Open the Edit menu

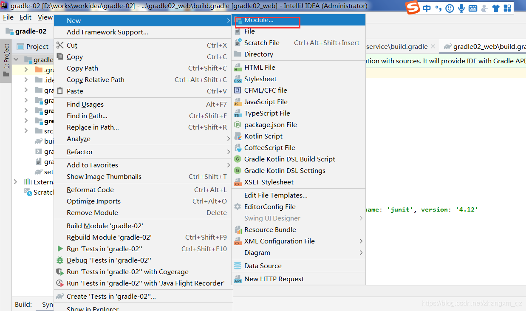[x=25, y=17]
